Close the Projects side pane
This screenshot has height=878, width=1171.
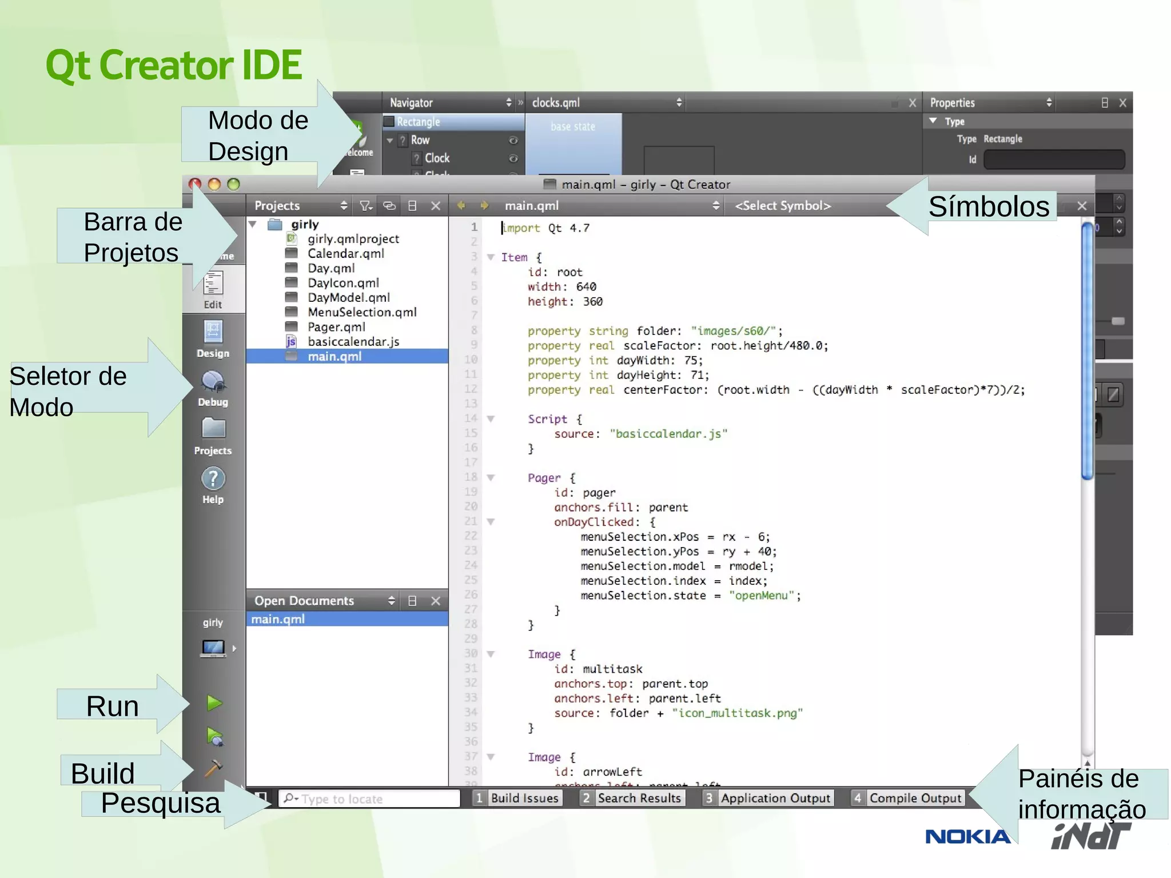[436, 206]
